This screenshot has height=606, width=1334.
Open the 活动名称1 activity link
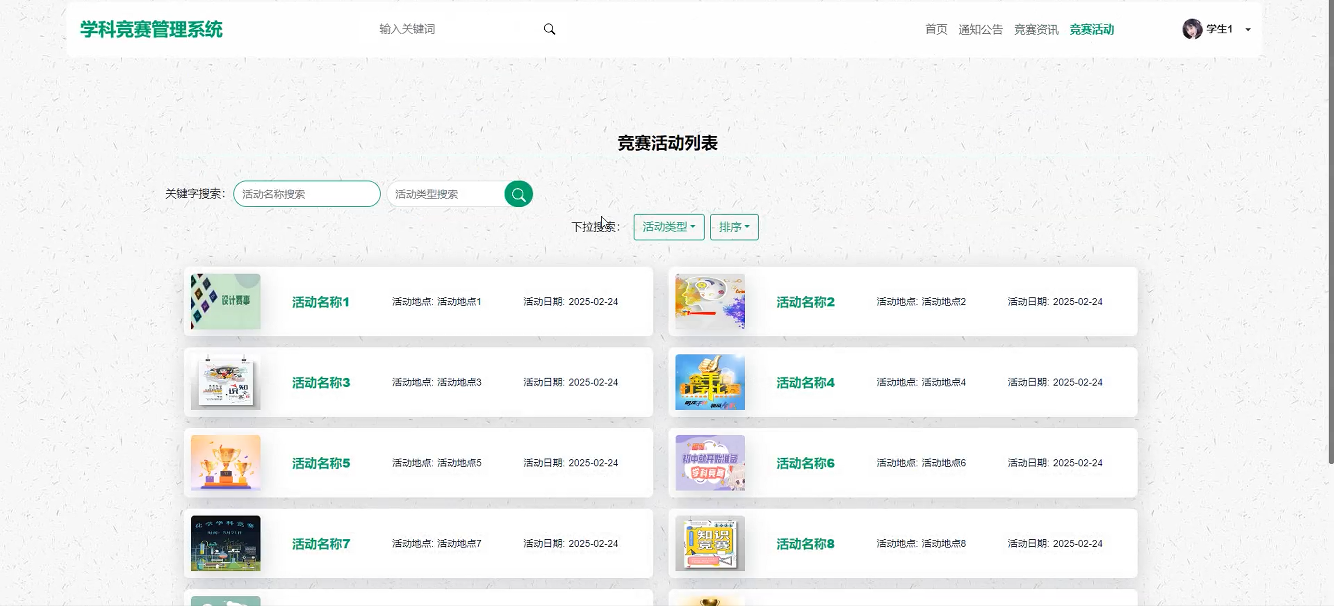pos(320,302)
